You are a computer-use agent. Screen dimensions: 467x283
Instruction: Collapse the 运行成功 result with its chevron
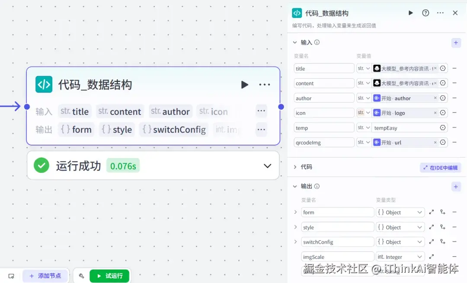pos(267,165)
